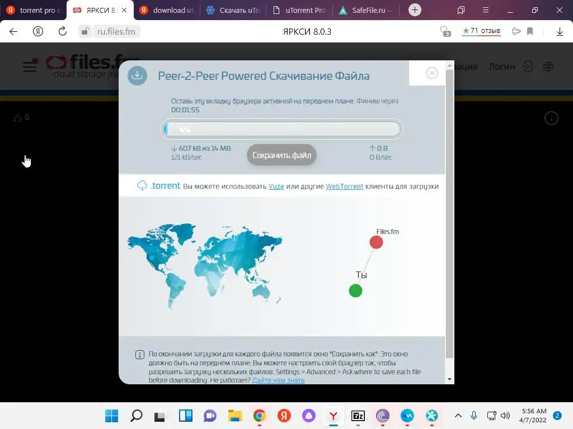Open the language globe icon
The height and width of the screenshot is (429, 573).
548,66
